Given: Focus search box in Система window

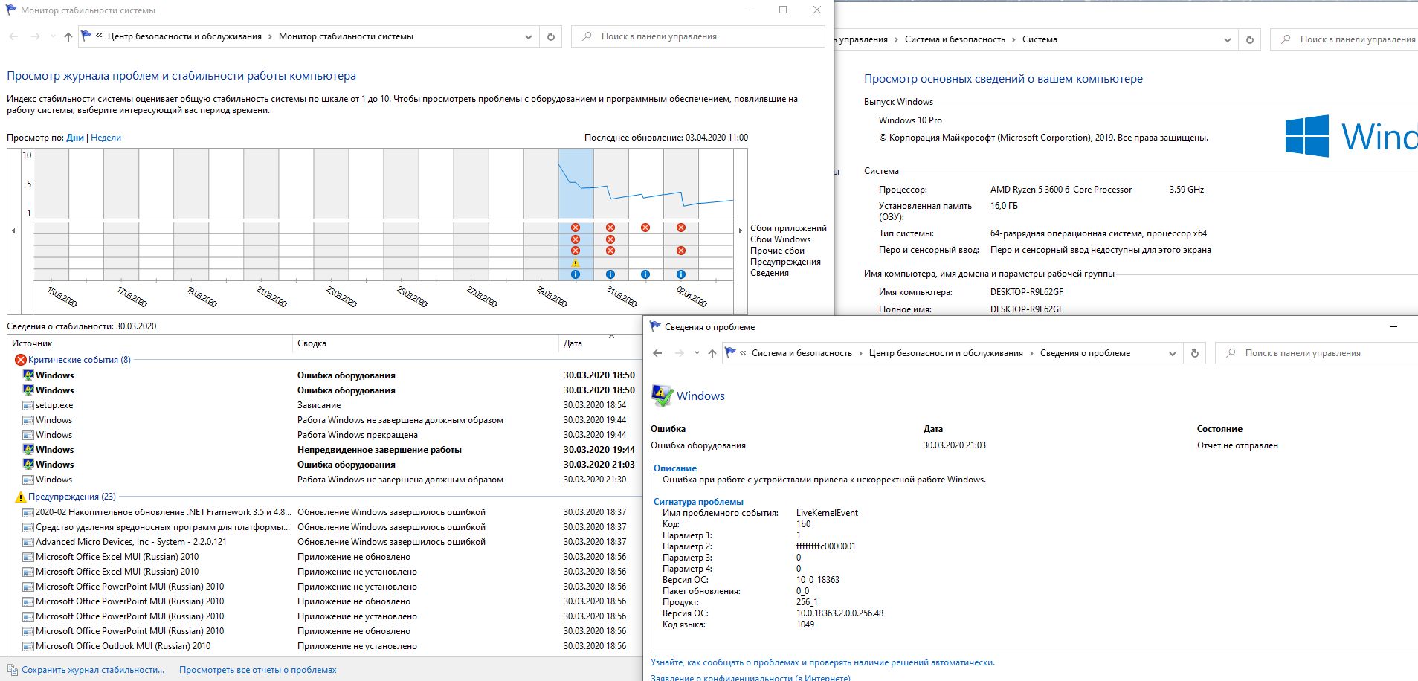Looking at the screenshot, I should tap(1346, 39).
